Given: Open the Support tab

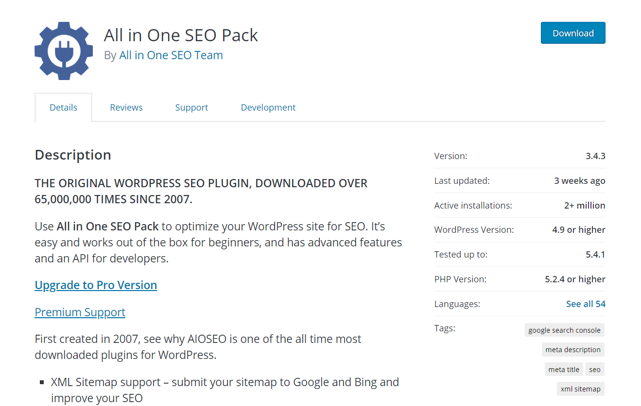Looking at the screenshot, I should pos(191,107).
